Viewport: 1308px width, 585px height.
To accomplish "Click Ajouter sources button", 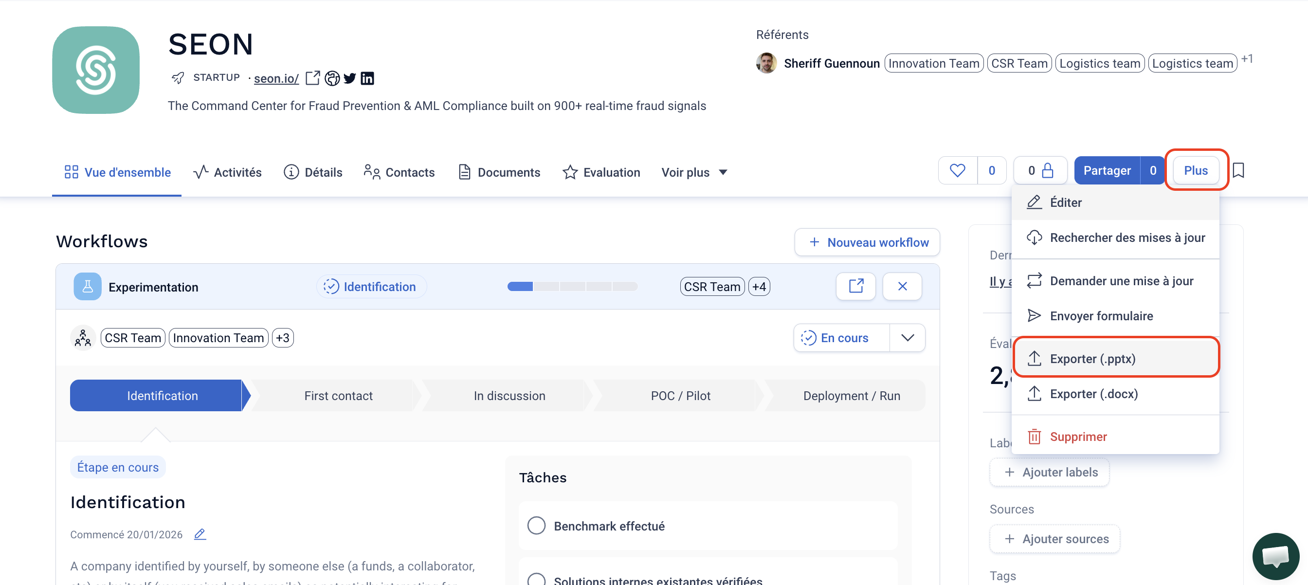I will pyautogui.click(x=1055, y=539).
